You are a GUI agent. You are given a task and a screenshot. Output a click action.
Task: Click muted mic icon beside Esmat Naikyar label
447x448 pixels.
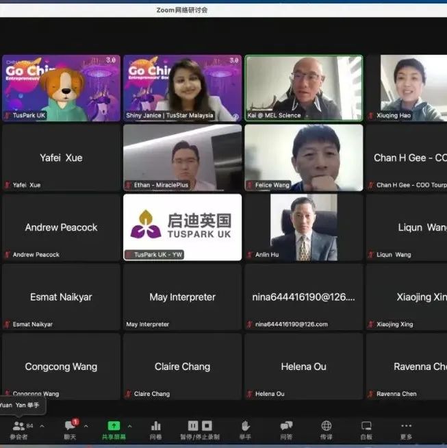coord(8,324)
